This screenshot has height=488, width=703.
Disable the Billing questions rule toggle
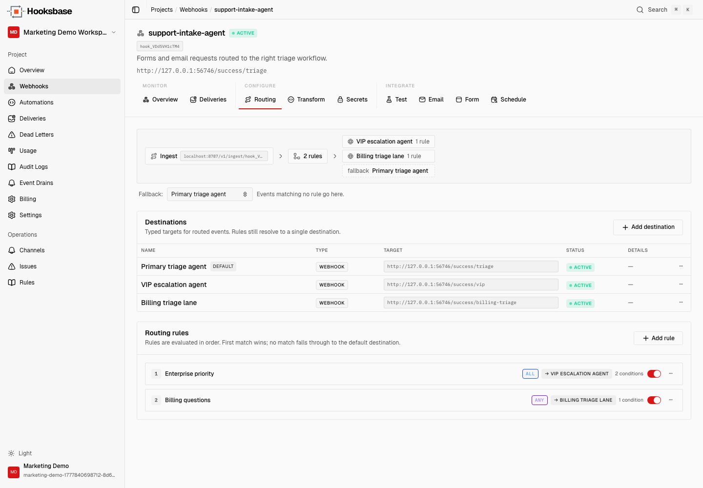(654, 400)
